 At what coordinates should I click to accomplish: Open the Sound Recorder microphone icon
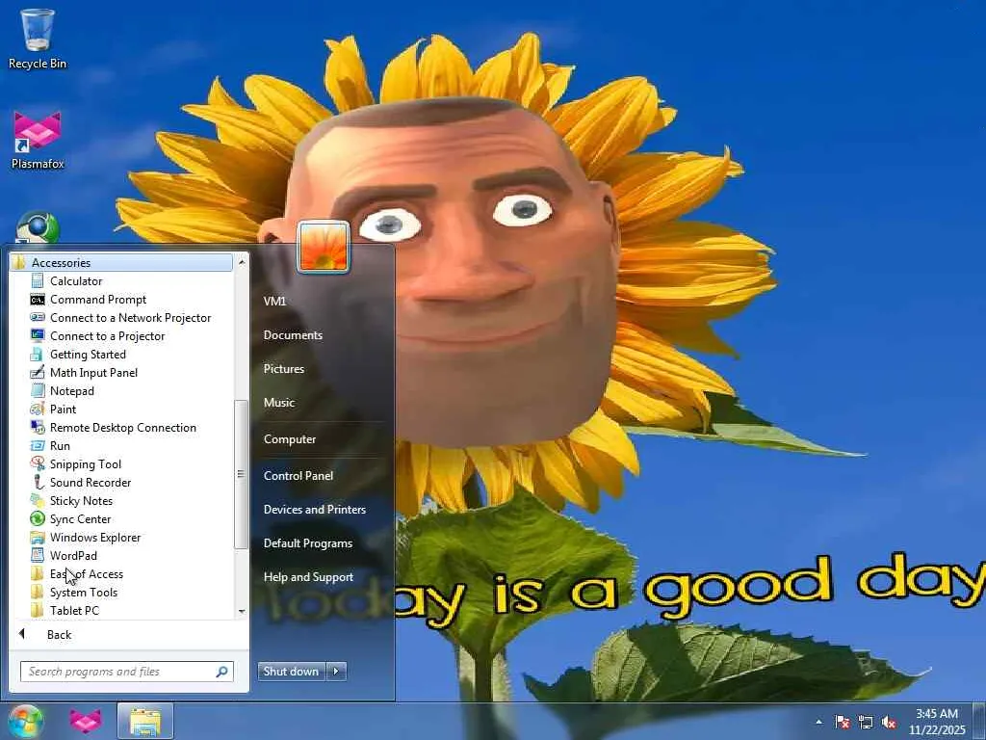pyautogui.click(x=38, y=482)
